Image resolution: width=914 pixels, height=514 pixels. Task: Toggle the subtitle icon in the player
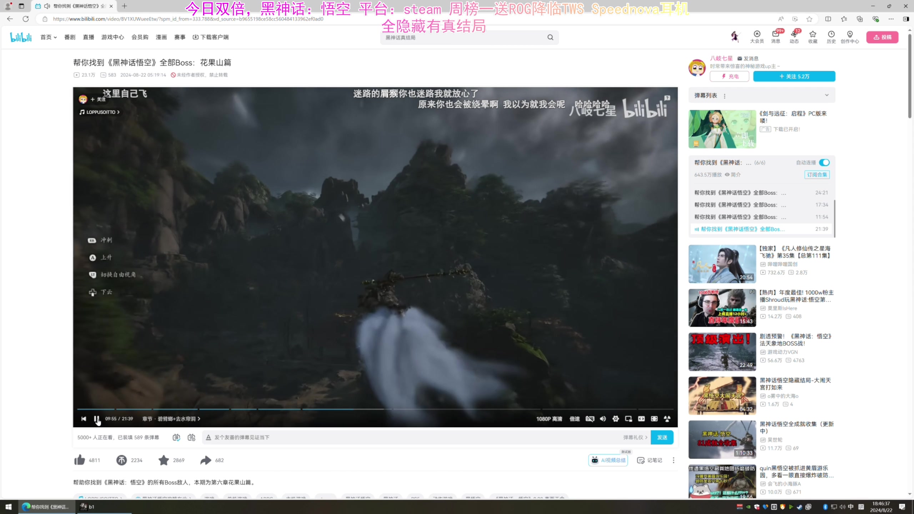tap(590, 419)
